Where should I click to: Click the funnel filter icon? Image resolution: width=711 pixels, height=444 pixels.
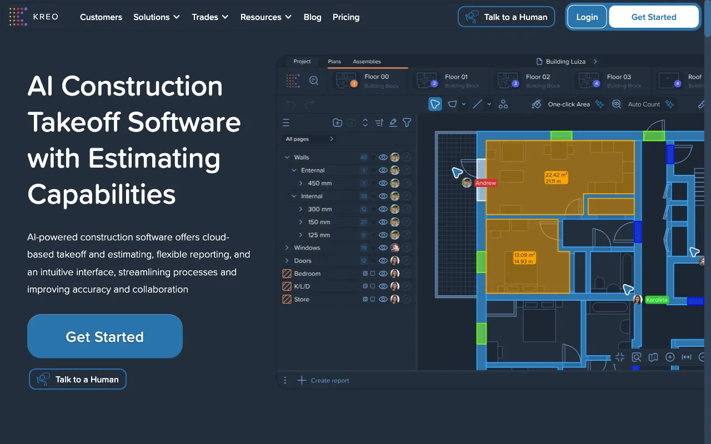coord(407,123)
